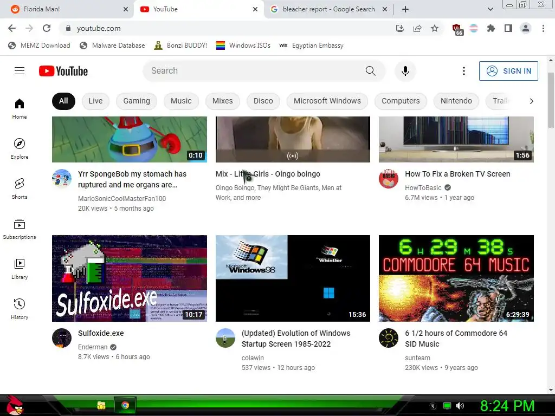This screenshot has width=555, height=416.
Task: Open Commodore 64 Music video thumbnail
Action: pyautogui.click(x=456, y=278)
